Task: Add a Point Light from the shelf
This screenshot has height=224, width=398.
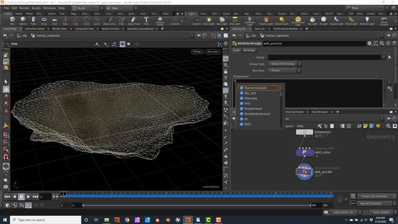Action: click(209, 21)
